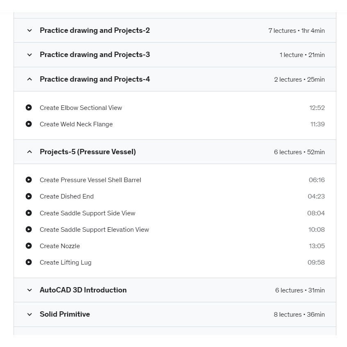Select AutoCAD 3D Introduction section heading
The image size is (347, 347).
[x=83, y=290]
